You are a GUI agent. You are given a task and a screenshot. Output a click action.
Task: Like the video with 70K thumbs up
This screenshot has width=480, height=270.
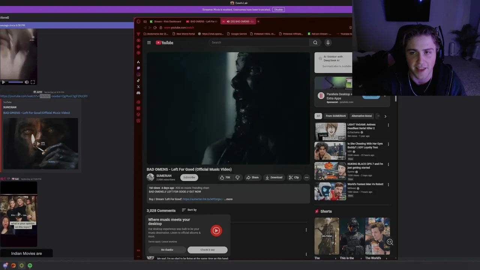[225, 177]
